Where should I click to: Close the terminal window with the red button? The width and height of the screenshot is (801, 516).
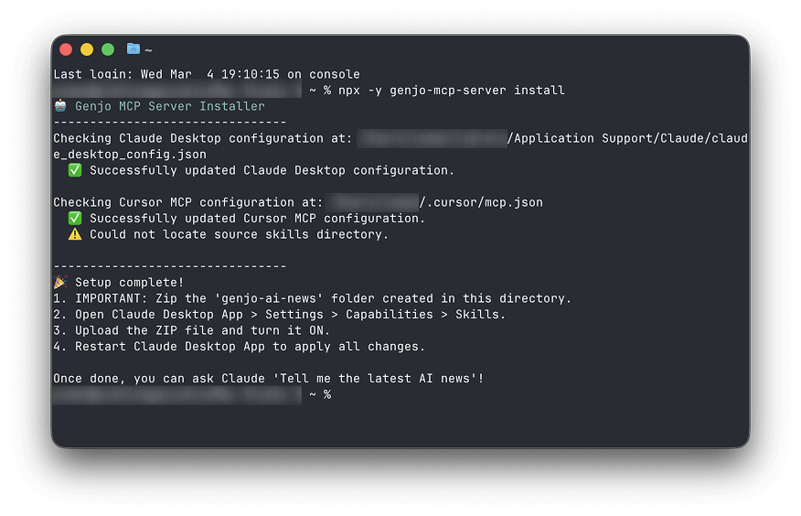coord(66,49)
